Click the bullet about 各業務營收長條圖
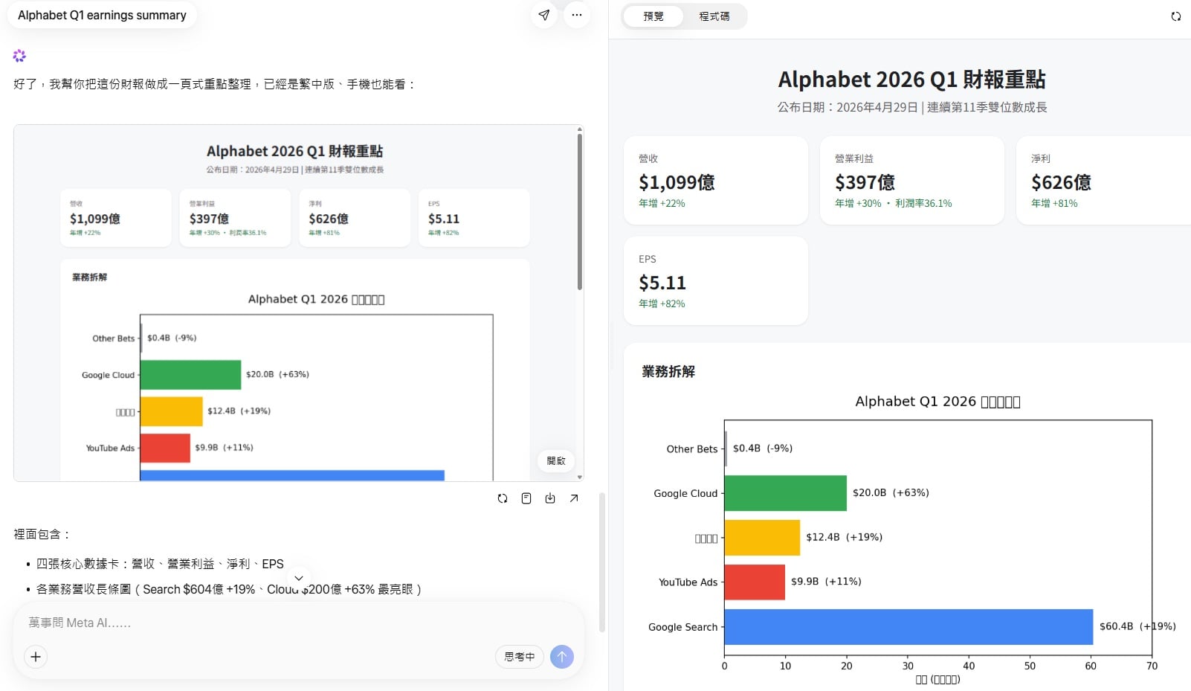1191x691 pixels. (229, 589)
